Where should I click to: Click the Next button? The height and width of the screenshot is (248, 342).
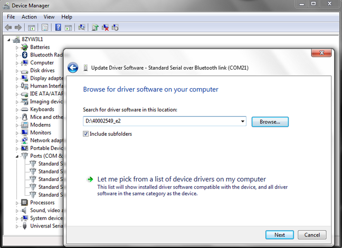[279, 235]
